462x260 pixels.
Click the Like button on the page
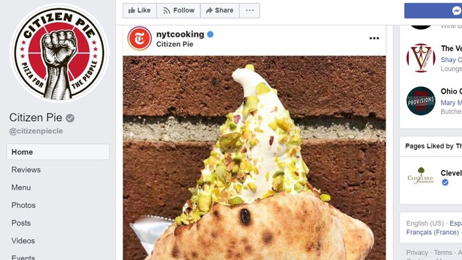click(140, 10)
